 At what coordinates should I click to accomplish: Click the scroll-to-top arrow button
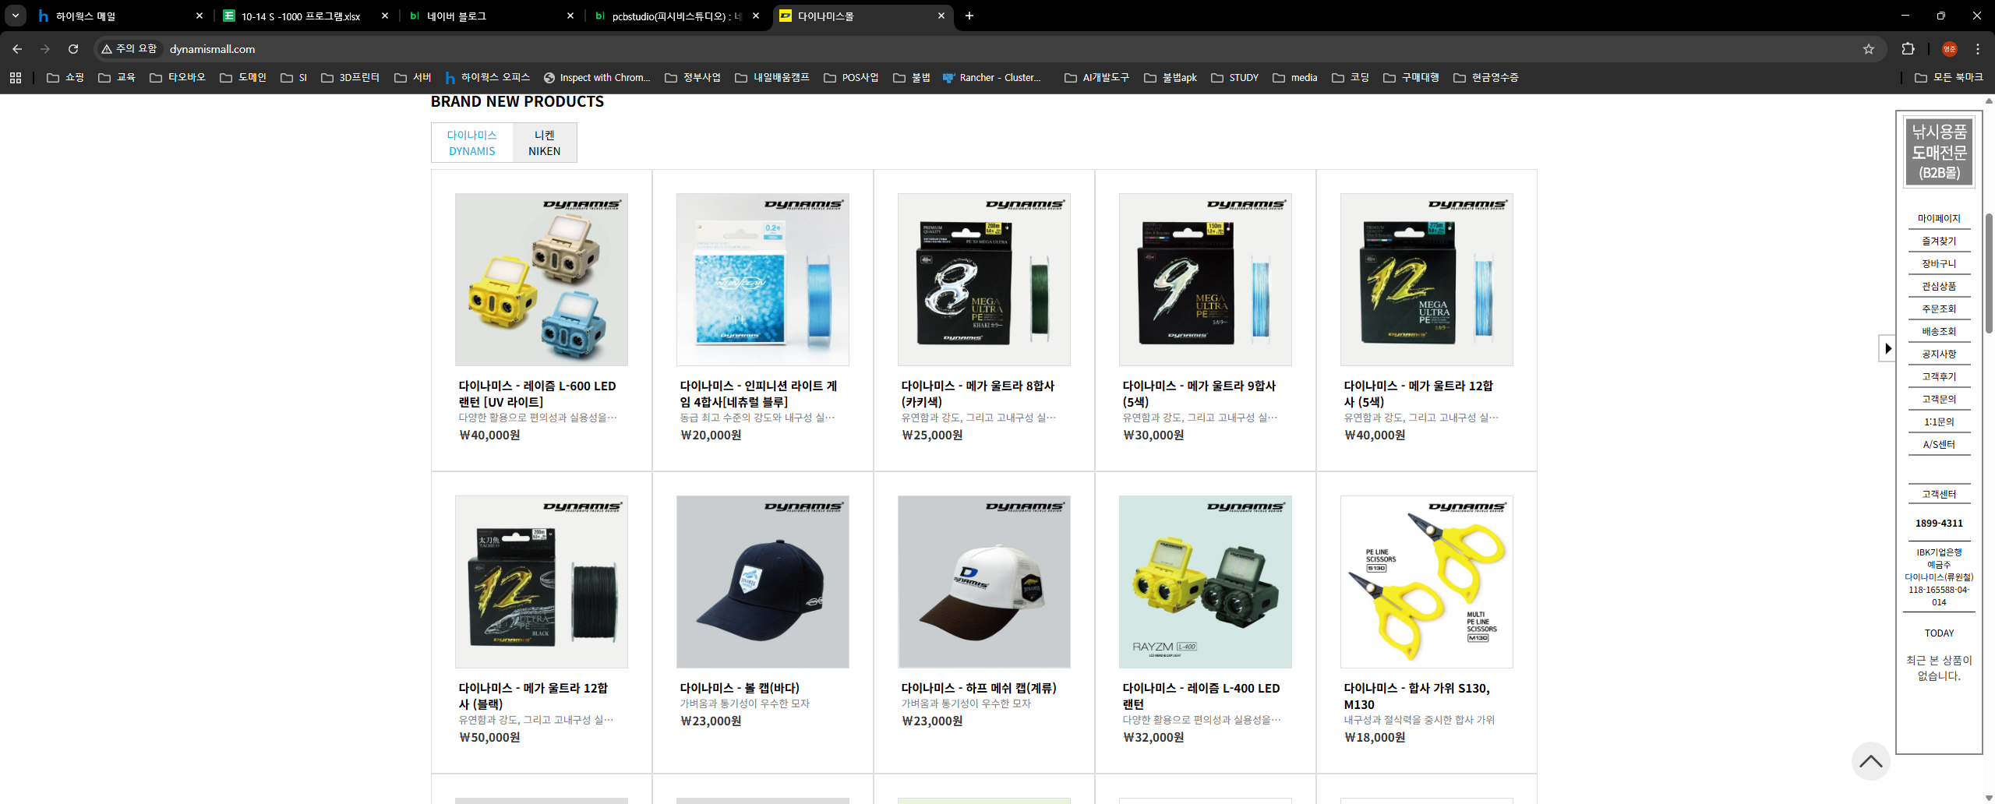[1870, 761]
